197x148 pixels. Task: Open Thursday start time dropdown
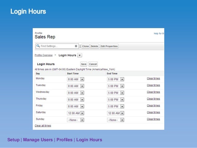tap(76, 100)
